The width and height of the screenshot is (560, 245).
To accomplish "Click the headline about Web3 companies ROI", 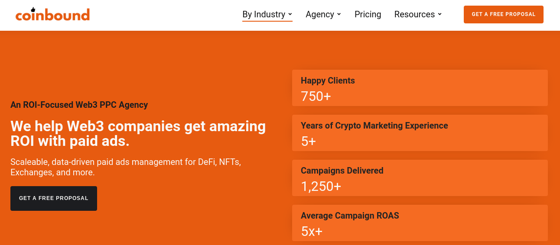I will [x=138, y=133].
